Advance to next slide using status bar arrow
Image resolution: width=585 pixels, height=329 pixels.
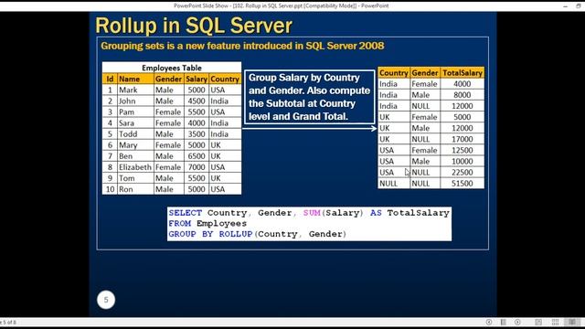click(x=517, y=322)
